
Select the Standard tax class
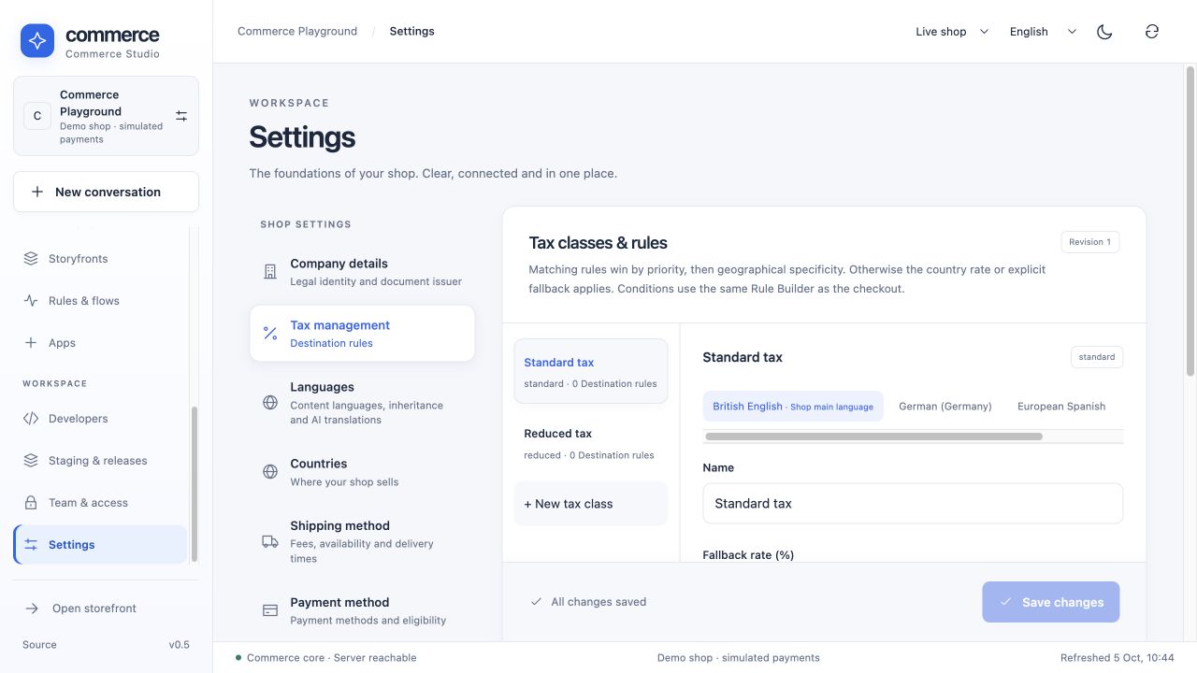point(591,371)
